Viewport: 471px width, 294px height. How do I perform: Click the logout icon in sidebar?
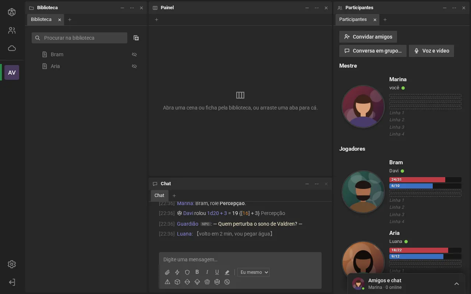12,282
